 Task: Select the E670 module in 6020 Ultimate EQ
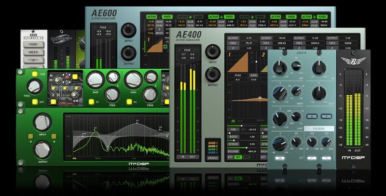34,44
